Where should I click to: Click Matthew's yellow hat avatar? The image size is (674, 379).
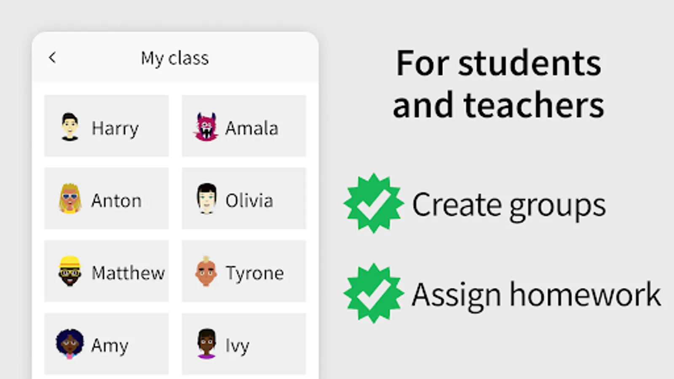pyautogui.click(x=70, y=271)
